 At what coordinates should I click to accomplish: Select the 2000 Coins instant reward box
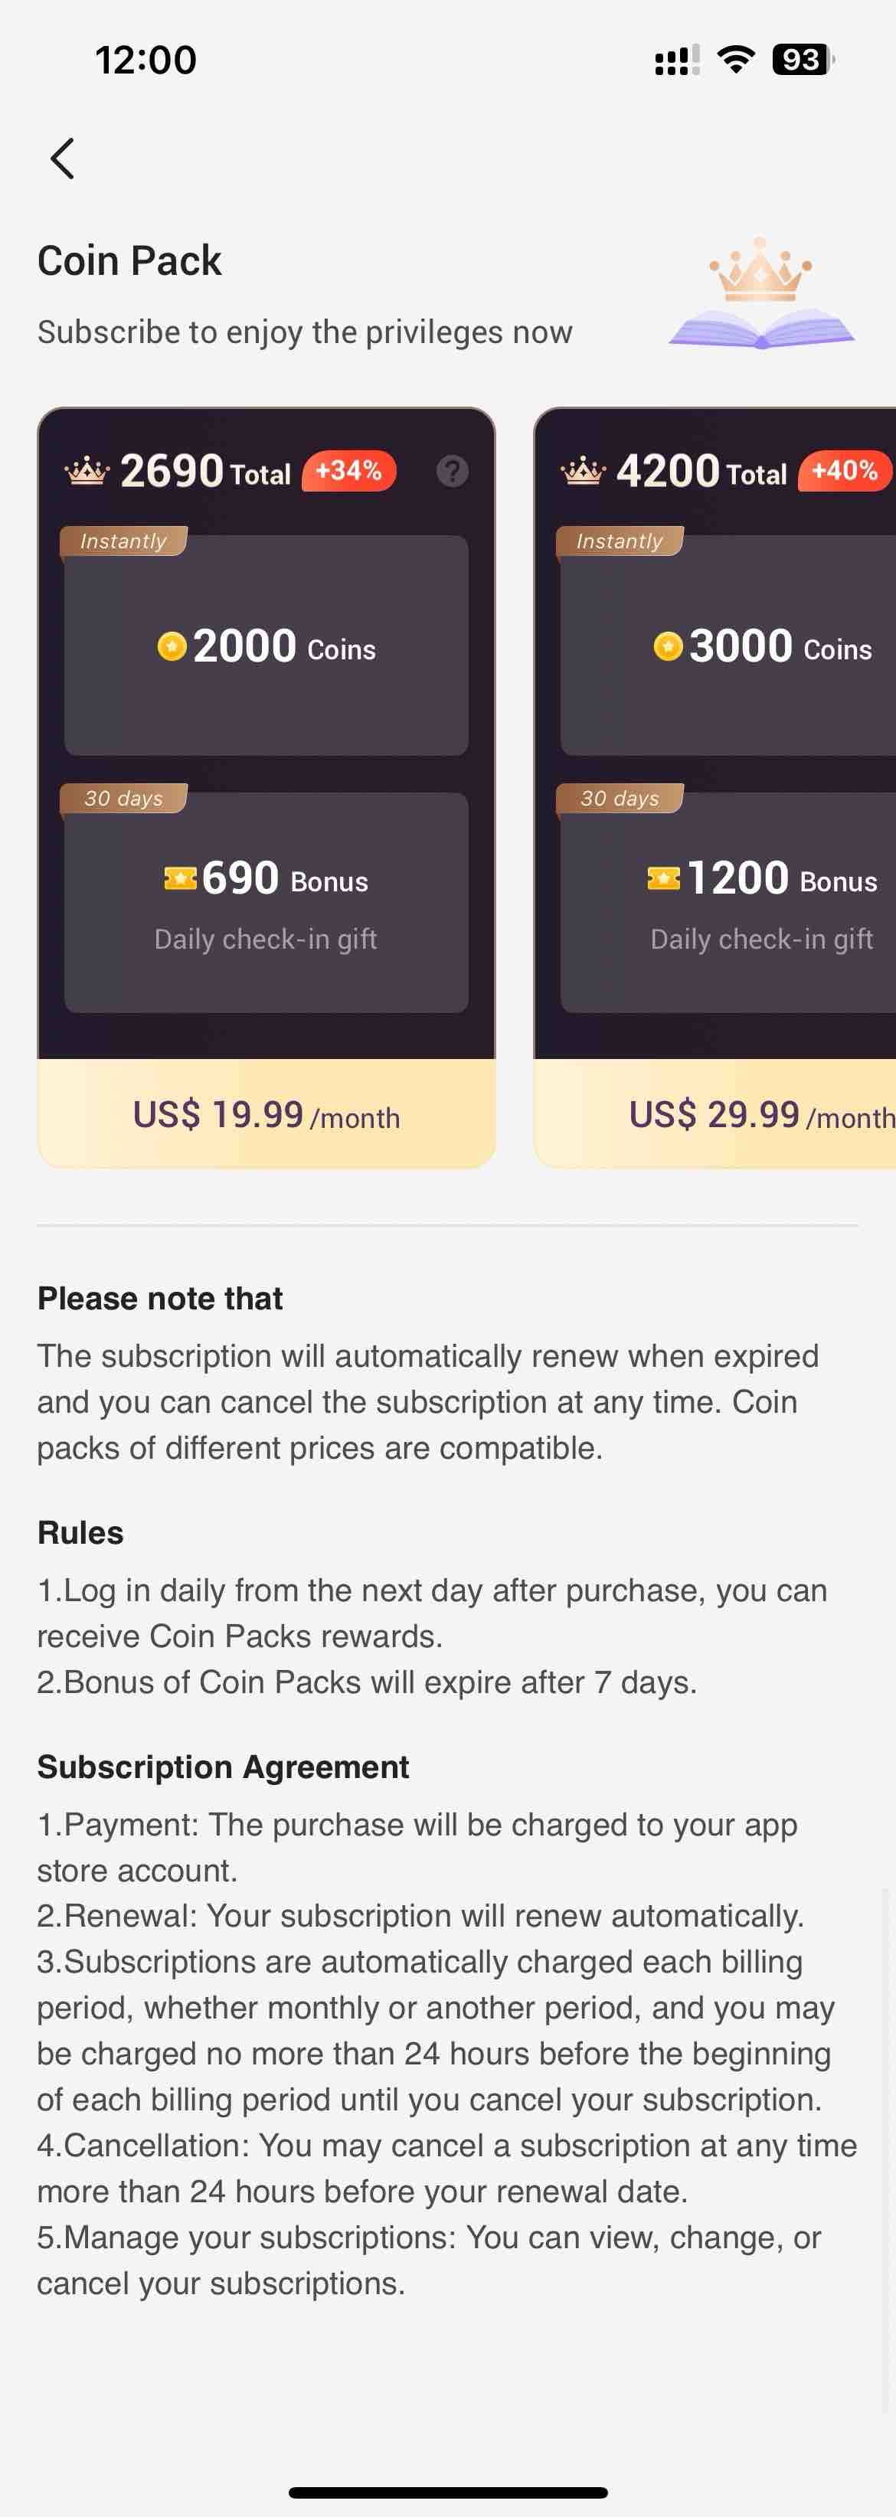[x=266, y=645]
